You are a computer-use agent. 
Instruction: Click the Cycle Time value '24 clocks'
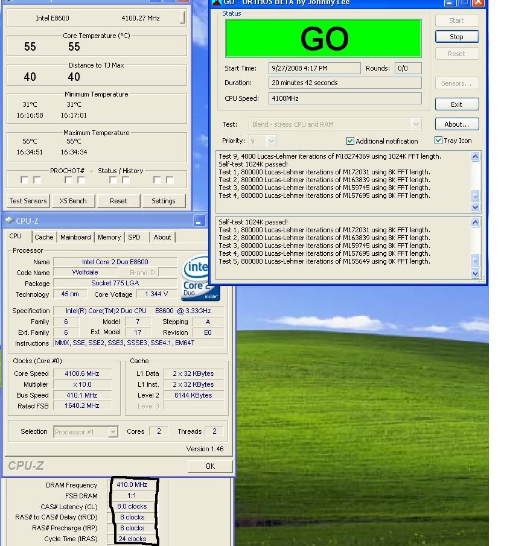click(132, 539)
